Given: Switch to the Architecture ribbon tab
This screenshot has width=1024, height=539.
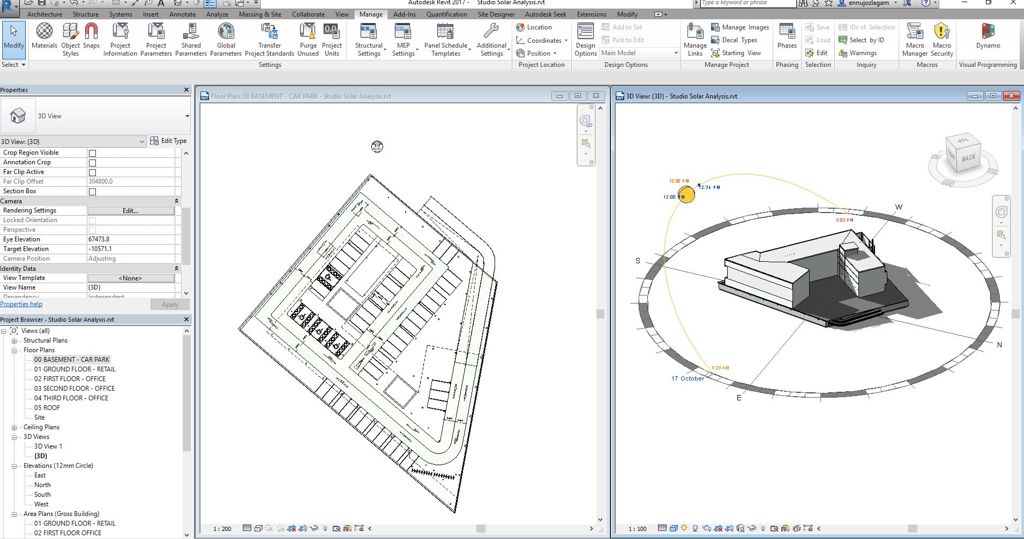Looking at the screenshot, I should click(x=44, y=14).
